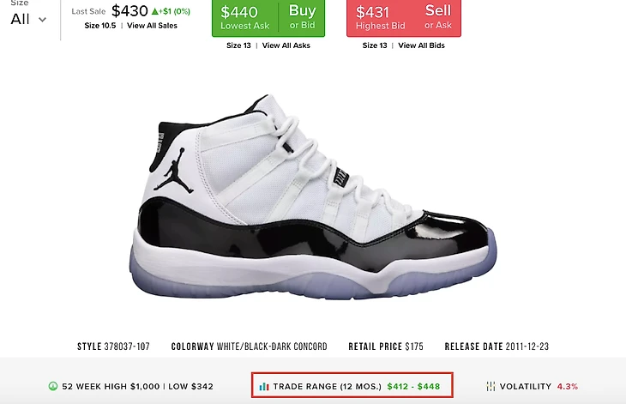This screenshot has width=626, height=404.
Task: Select the $431 Highest Bid section
Action: point(381,18)
